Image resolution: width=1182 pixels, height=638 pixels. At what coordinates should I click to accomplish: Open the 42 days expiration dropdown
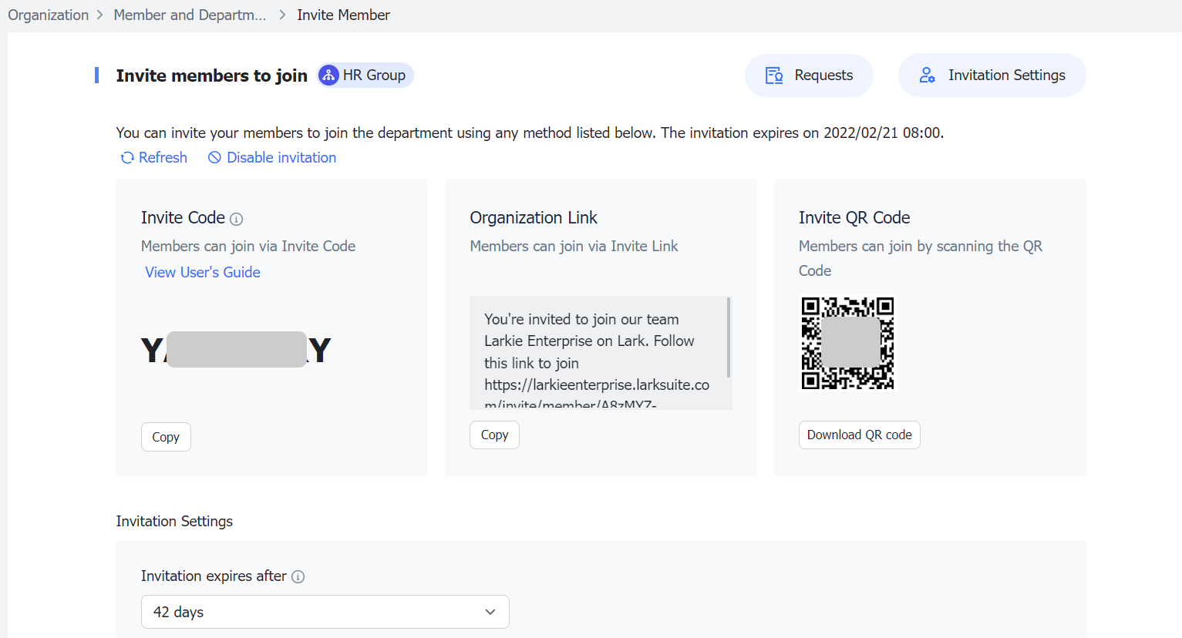coord(325,612)
